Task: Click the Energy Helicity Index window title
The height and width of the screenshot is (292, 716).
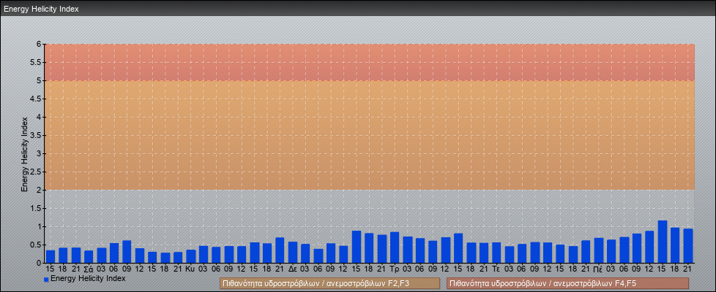Action: tap(41, 9)
